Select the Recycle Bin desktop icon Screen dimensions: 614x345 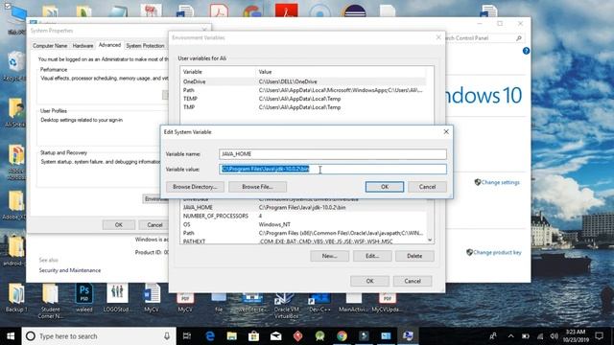[15, 66]
